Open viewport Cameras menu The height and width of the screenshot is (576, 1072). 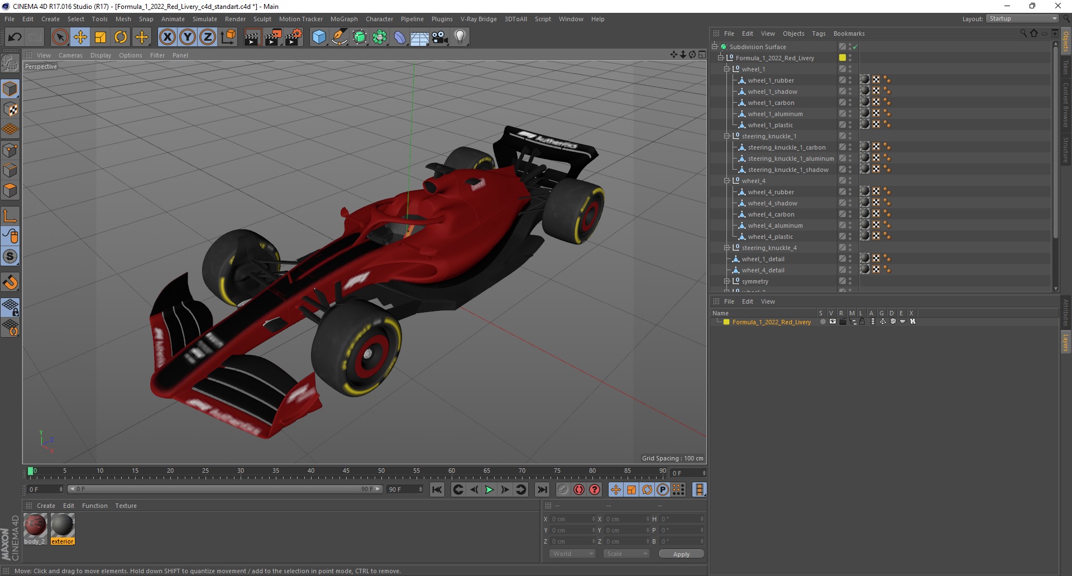[70, 55]
